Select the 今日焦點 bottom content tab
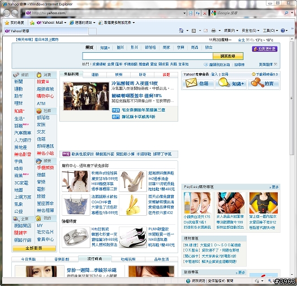297x286 pixels. (28, 259)
